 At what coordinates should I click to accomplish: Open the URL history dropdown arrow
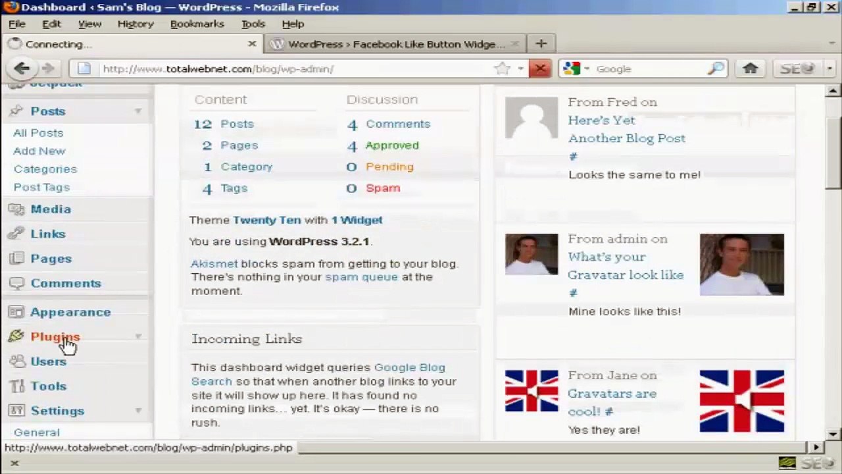pyautogui.click(x=520, y=68)
